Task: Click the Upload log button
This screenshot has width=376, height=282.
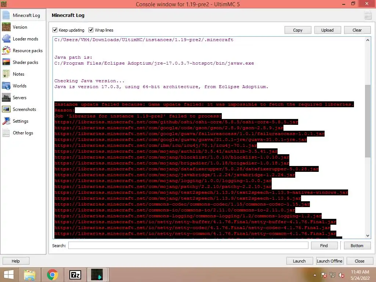Action: click(x=328, y=30)
